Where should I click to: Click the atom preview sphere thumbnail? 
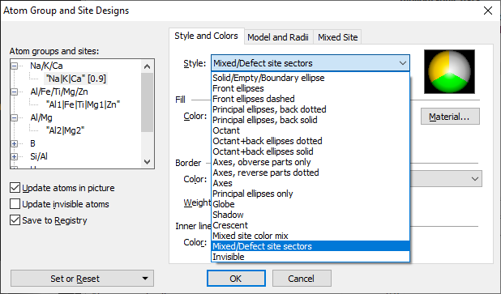(449, 71)
